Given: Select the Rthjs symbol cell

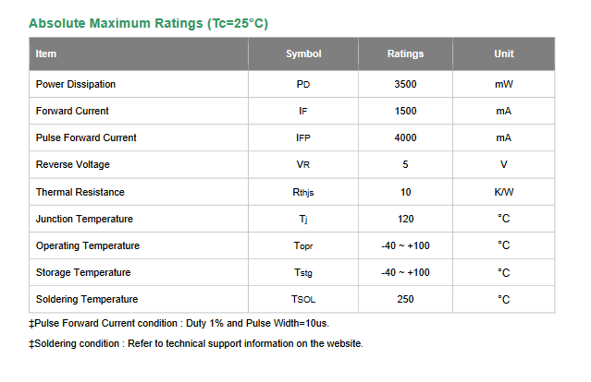Looking at the screenshot, I should (x=303, y=192).
